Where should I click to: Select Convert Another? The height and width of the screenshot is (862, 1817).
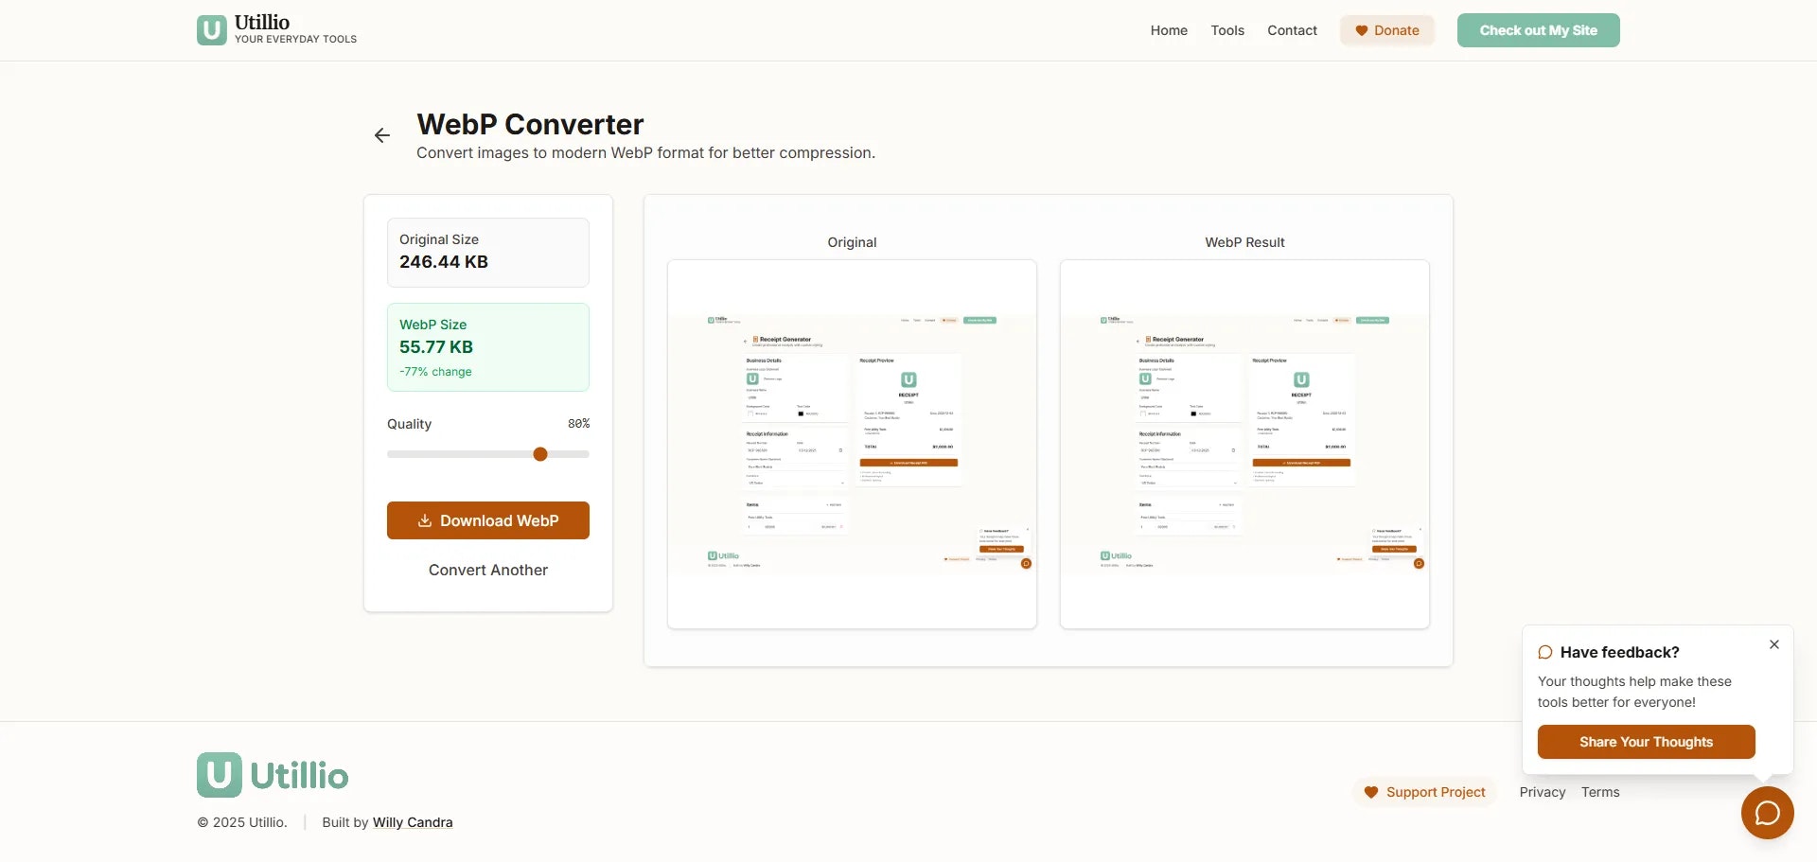[487, 570]
